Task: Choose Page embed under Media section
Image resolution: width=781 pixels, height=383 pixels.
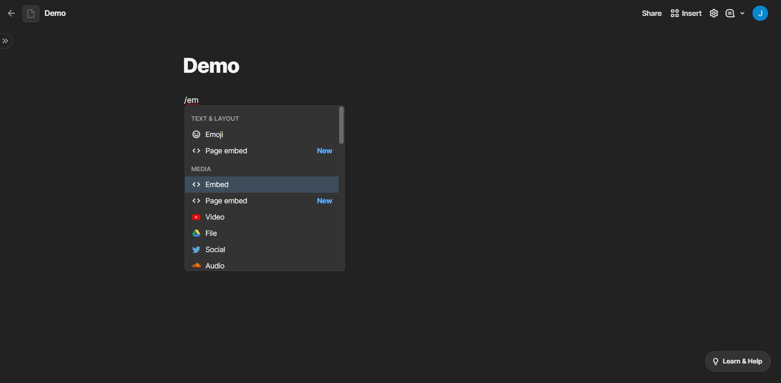Action: point(226,201)
